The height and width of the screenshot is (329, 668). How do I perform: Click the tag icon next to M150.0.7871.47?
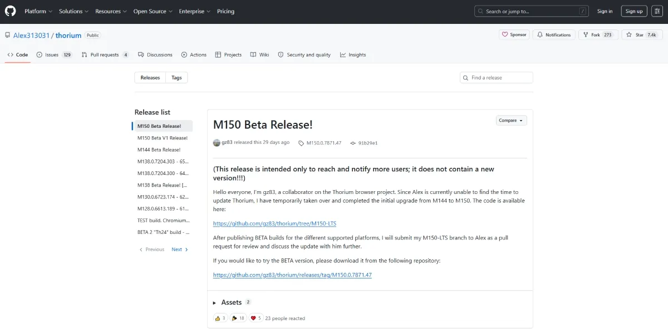pyautogui.click(x=301, y=143)
